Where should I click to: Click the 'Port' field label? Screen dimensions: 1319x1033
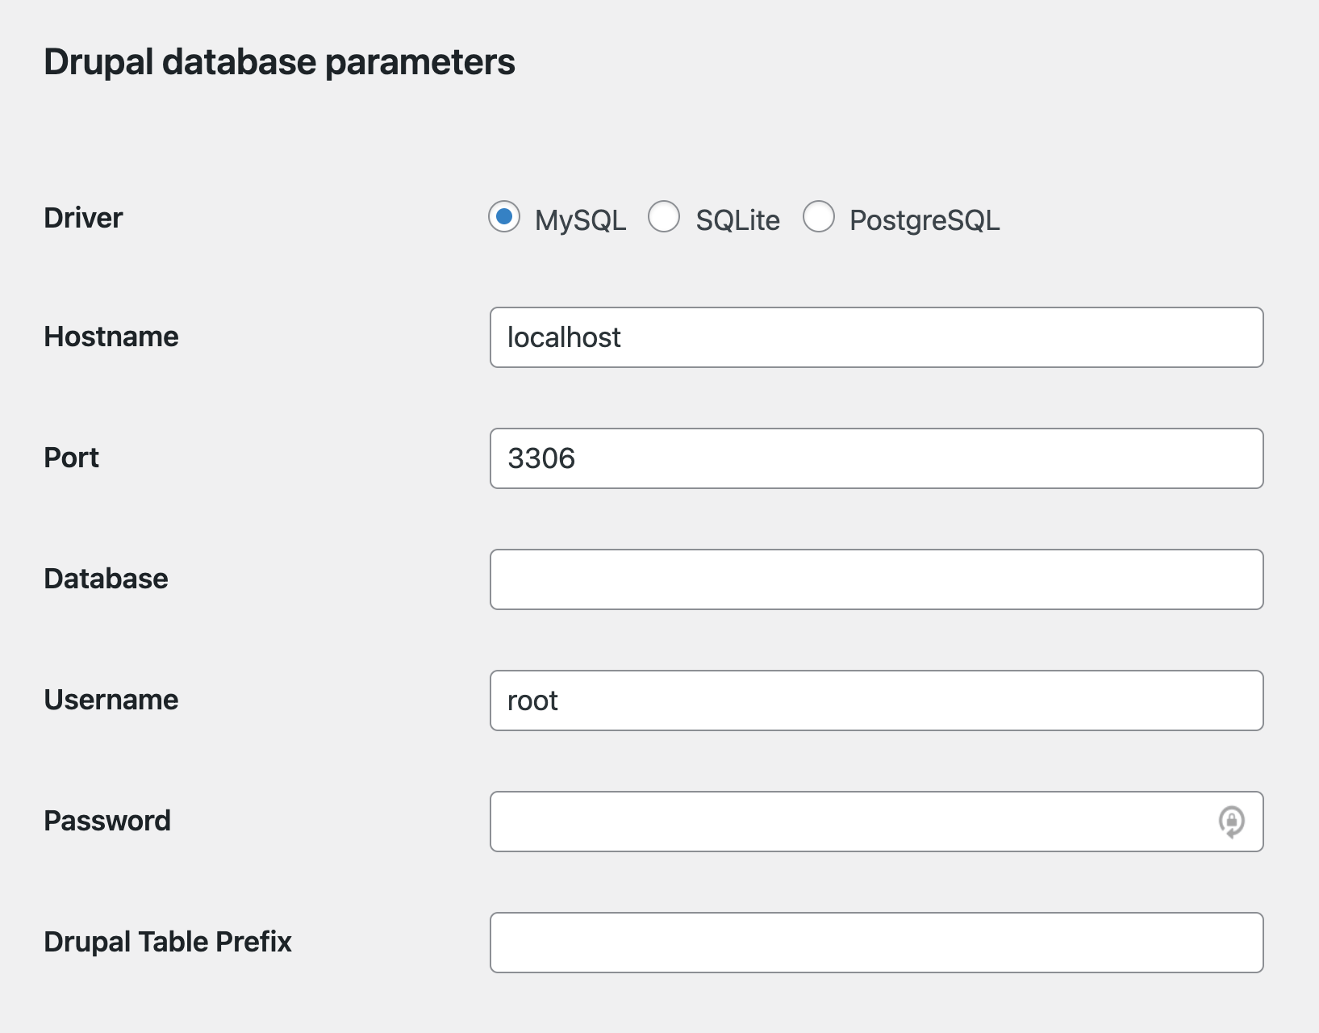(x=72, y=458)
